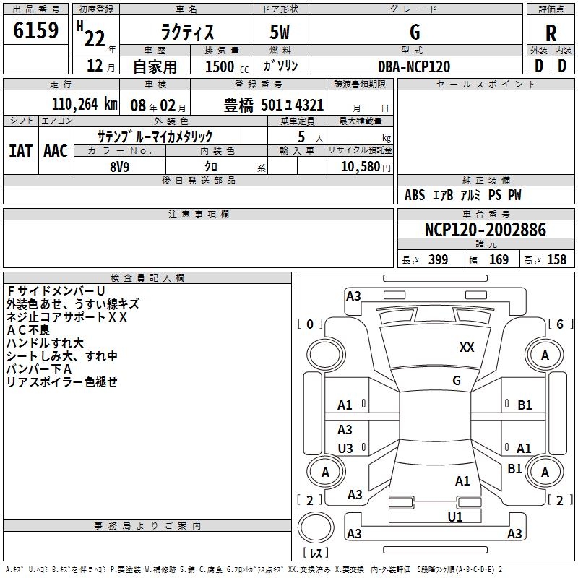Click exterior color サテンブルーマイカメタリック
The width and height of the screenshot is (578, 578).
155,137
